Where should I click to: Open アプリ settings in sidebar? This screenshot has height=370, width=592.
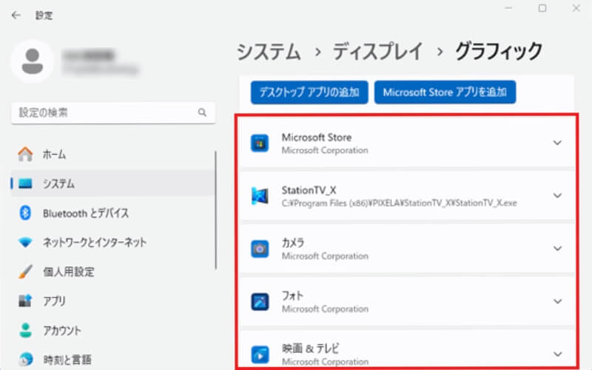pos(112,301)
